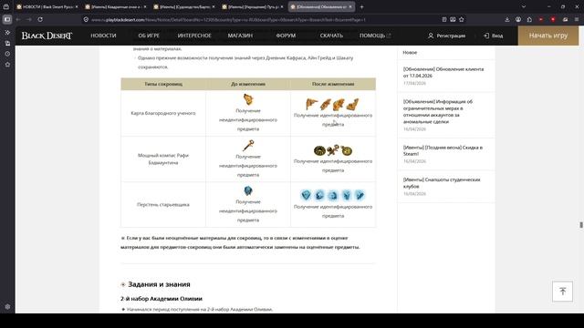Open the sidebar history clock icon
The height and width of the screenshot is (328, 584).
coord(7,54)
